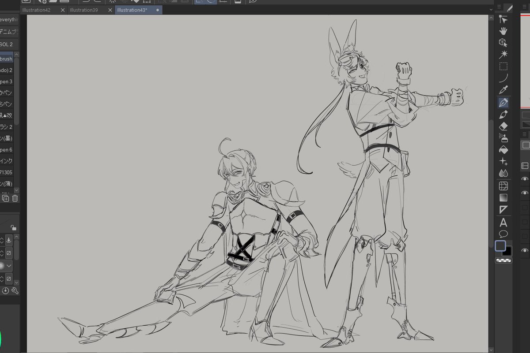530x353 pixels.
Task: Select the sparkle Decoration tool
Action: pyautogui.click(x=503, y=162)
